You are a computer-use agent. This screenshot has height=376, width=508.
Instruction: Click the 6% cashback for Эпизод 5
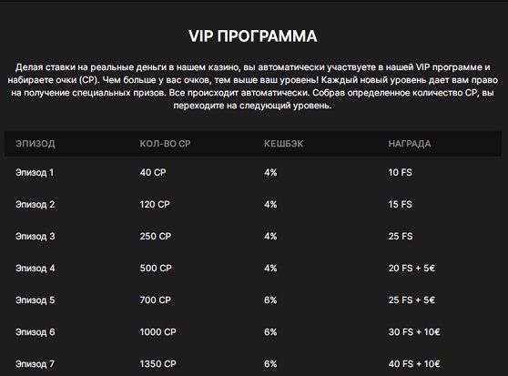(270, 300)
